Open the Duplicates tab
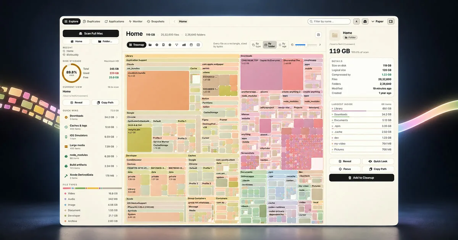458x240 pixels. click(92, 21)
